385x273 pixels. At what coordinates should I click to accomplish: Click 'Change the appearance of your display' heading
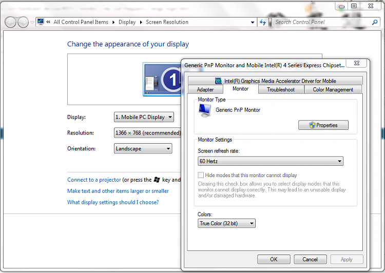click(128, 44)
